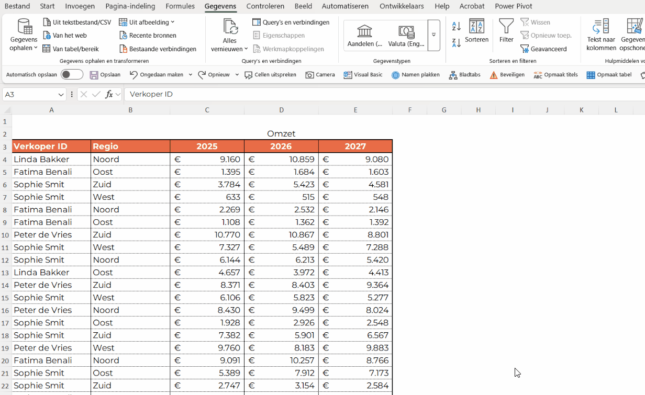Open the Camera tool
Screen dimensions: 645x395
pos(320,75)
